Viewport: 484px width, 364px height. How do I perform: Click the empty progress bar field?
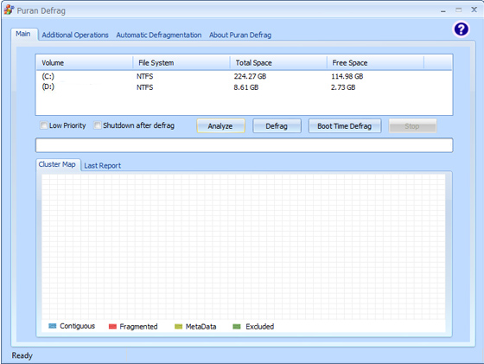244,145
